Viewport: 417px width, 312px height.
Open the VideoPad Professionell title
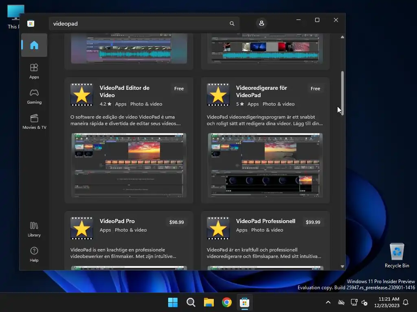point(266,221)
